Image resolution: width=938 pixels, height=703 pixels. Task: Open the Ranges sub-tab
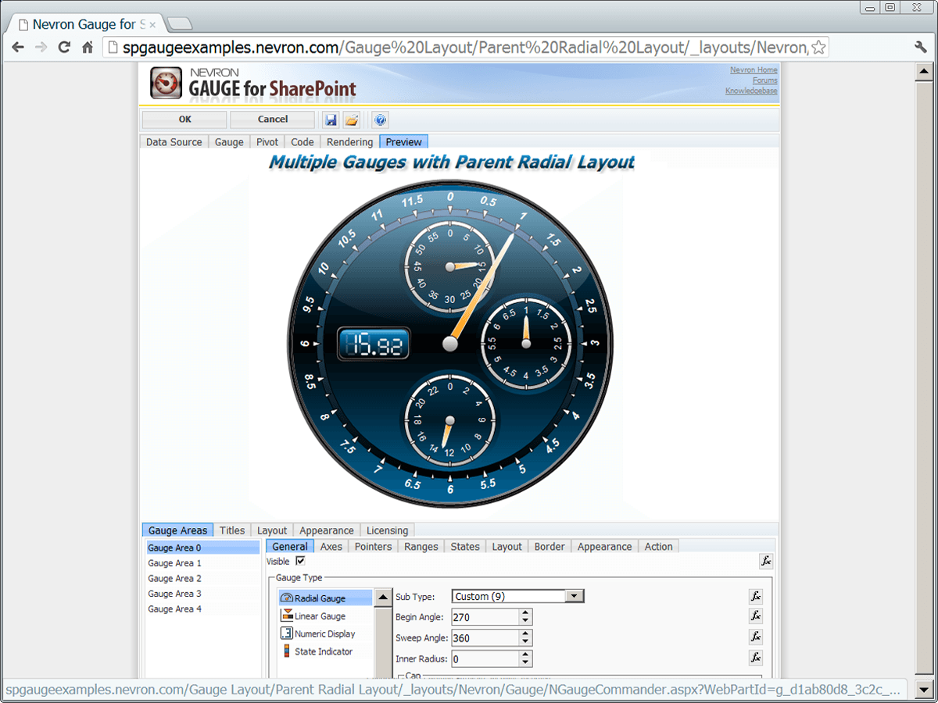[x=421, y=547]
